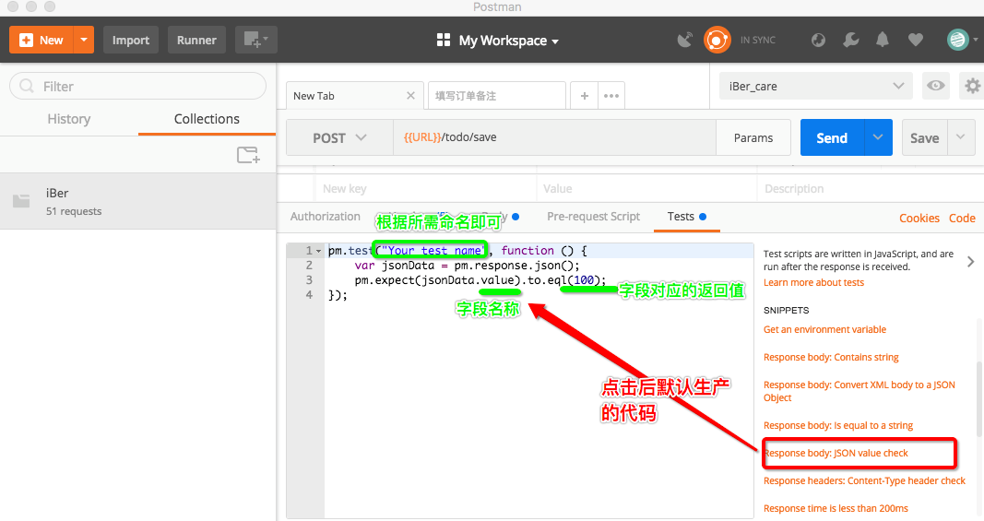Screen dimensions: 984x521
Task: Show notifications bell icon
Action: tap(883, 40)
